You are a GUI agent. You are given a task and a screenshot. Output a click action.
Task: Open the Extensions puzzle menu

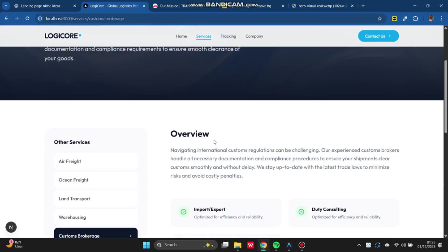(x=416, y=18)
